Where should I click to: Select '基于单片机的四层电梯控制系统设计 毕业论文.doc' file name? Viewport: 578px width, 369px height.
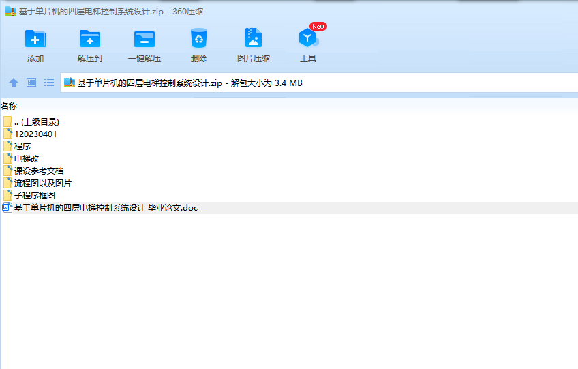tap(106, 208)
